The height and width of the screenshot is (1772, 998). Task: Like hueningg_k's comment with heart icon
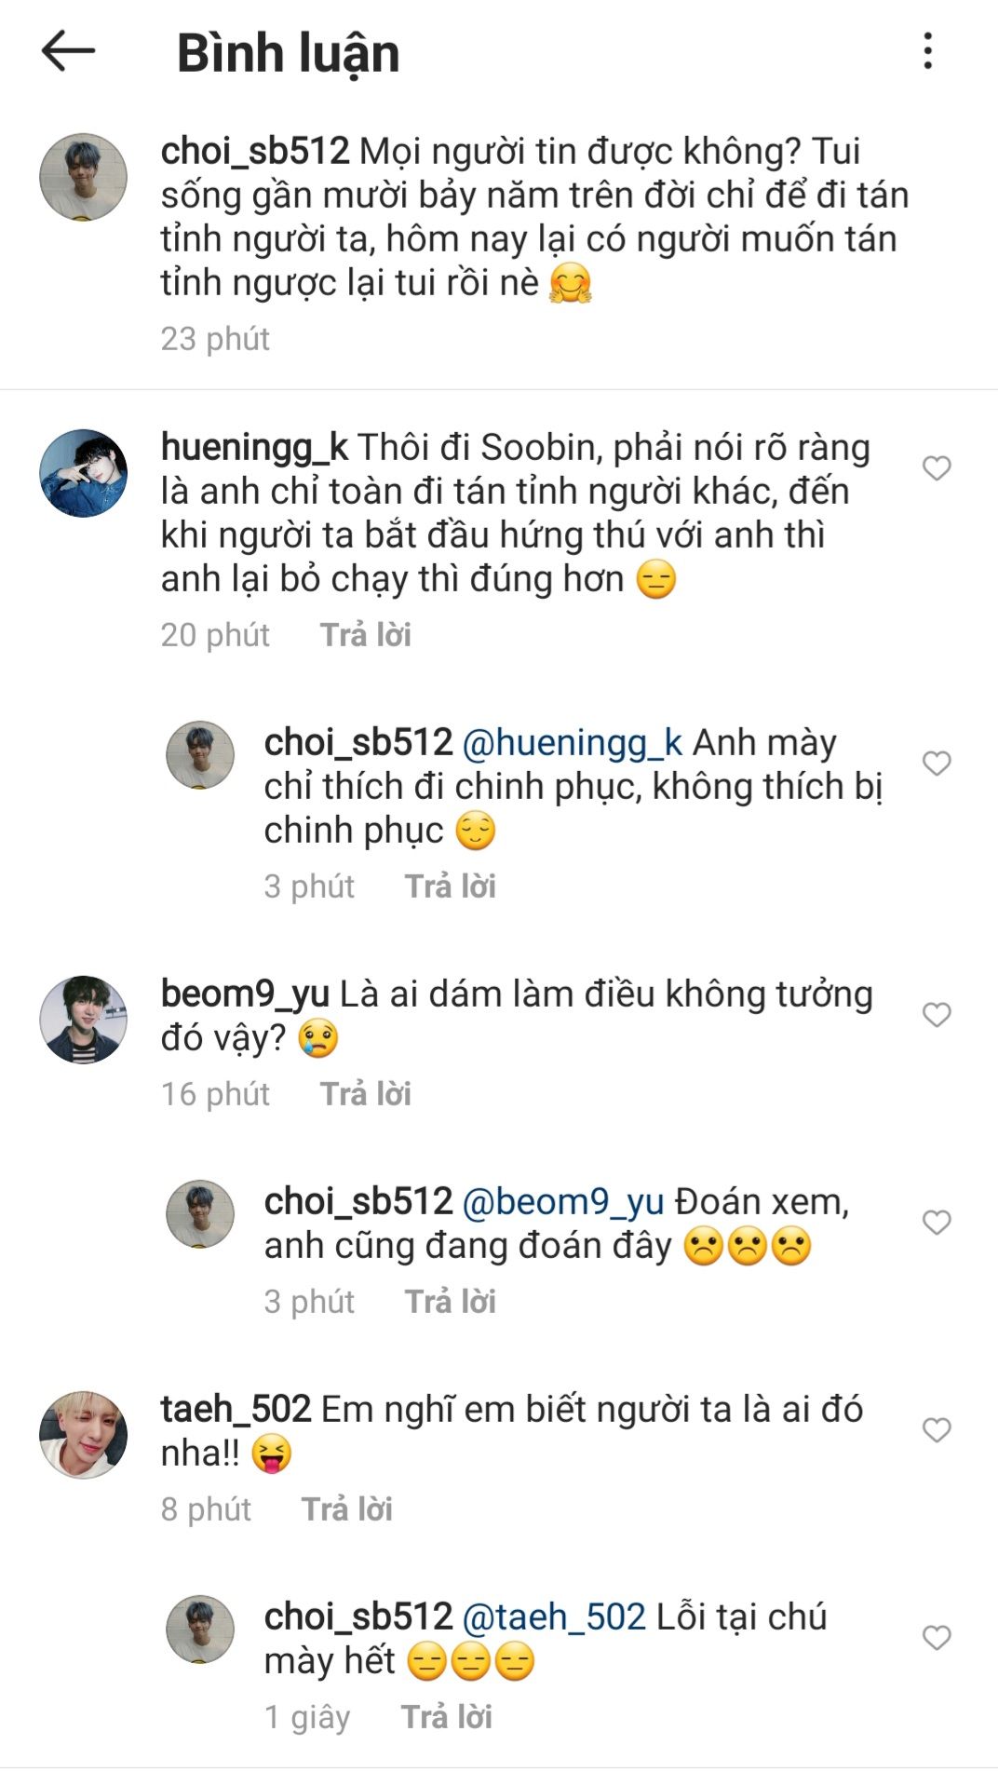click(937, 468)
